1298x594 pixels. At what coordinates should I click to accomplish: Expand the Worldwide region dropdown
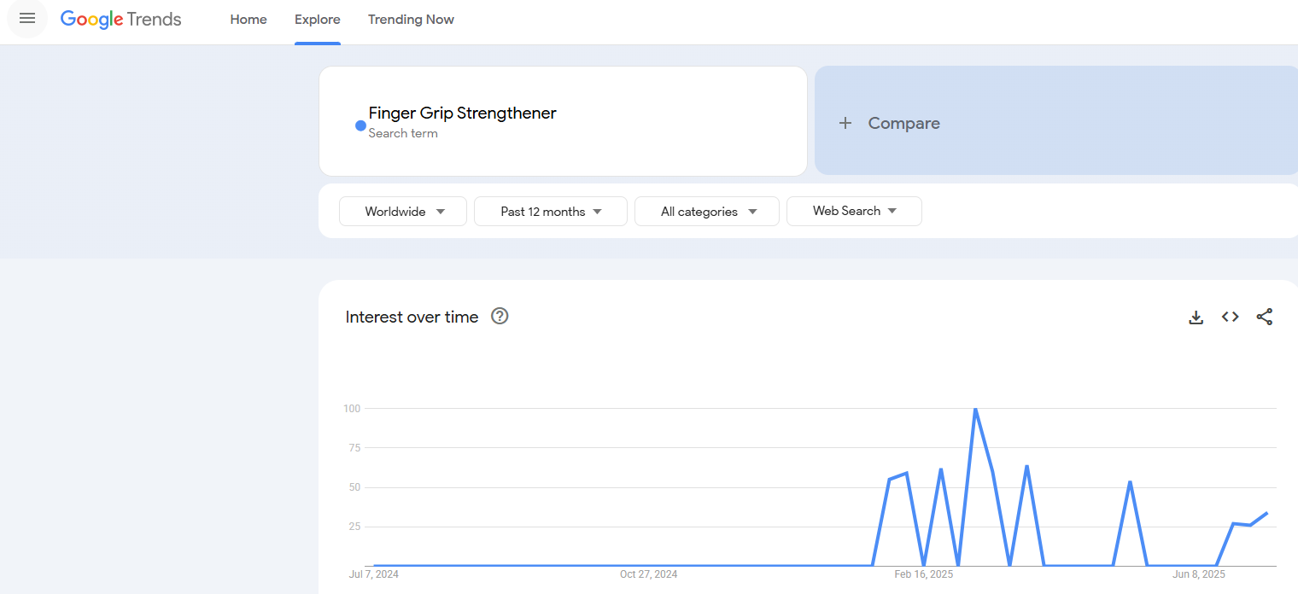[x=403, y=212]
